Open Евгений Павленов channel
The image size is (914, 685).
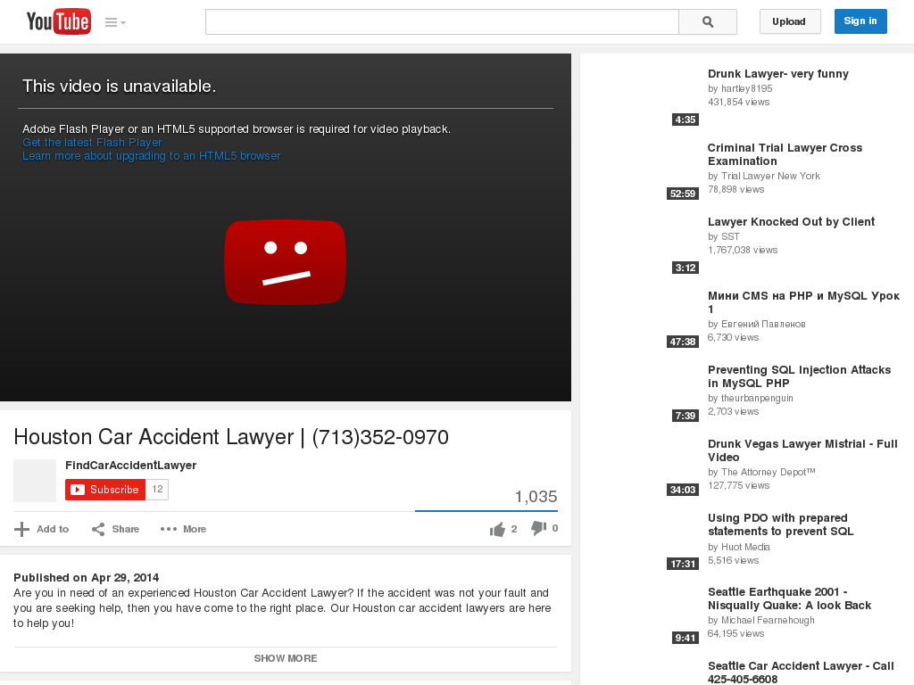pyautogui.click(x=763, y=324)
